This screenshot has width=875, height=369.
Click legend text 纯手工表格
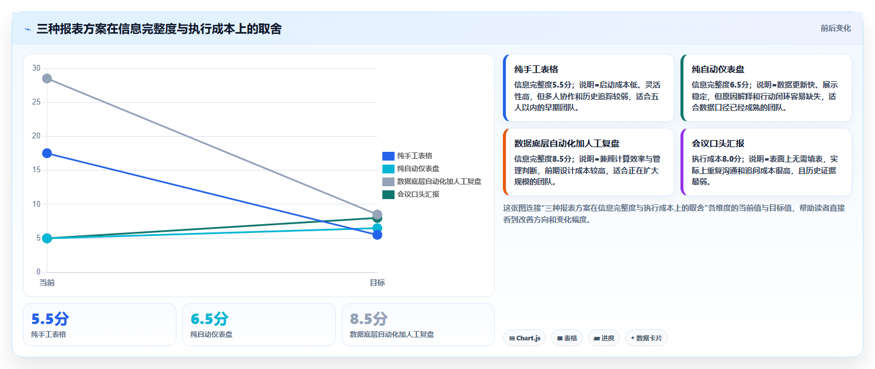point(415,156)
